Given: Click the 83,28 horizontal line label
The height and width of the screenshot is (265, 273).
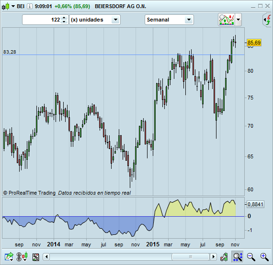Looking at the screenshot, I should 10,52.
